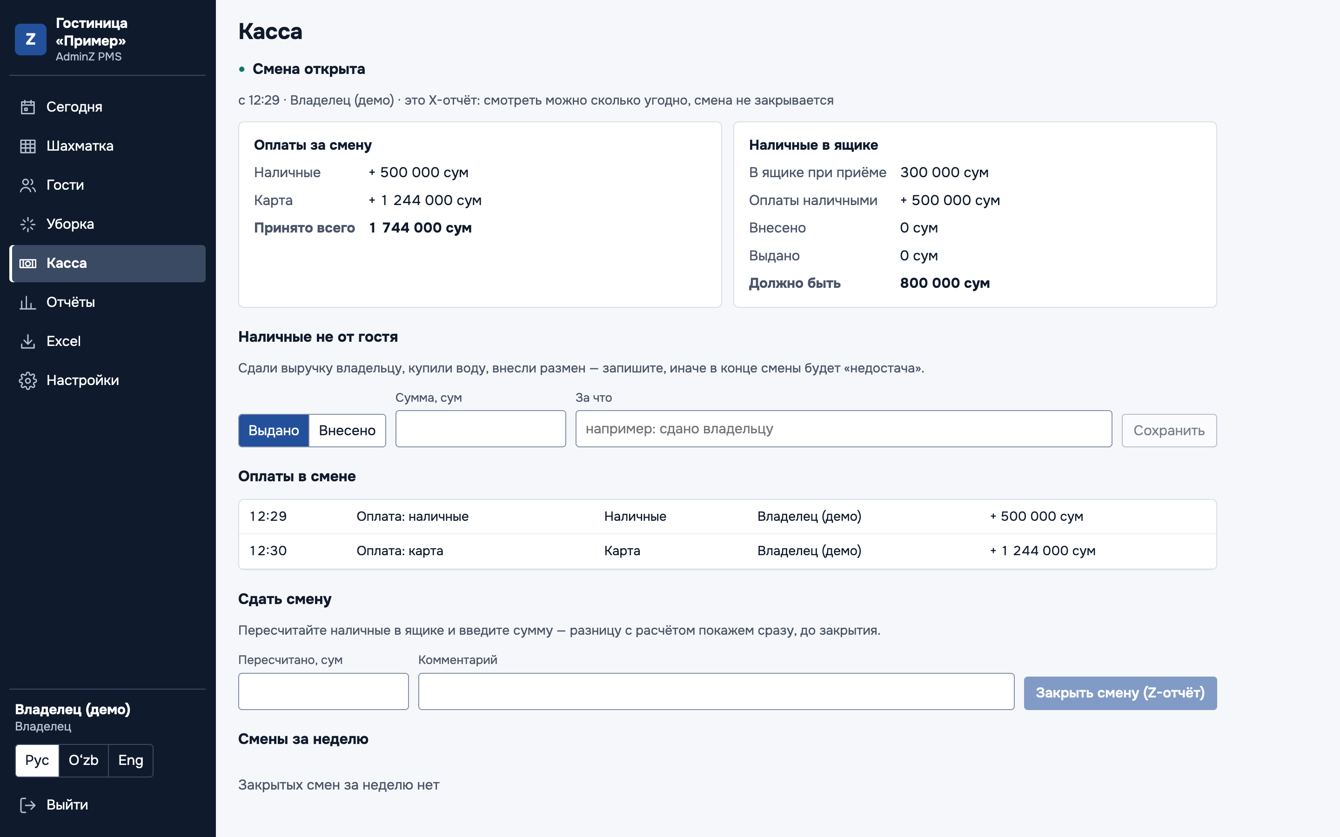Click the Гости people icon
This screenshot has width=1340, height=837.
(28, 185)
